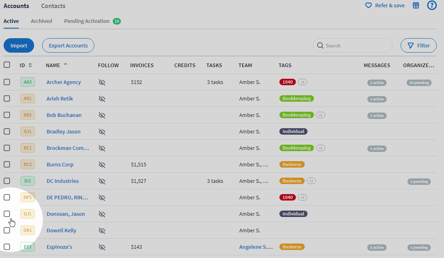Open the help question mark icon
Image resolution: width=444 pixels, height=258 pixels.
pos(432,6)
